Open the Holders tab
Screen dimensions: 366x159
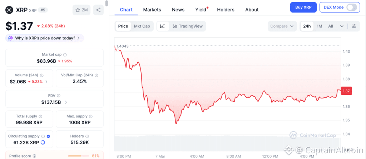[x=226, y=10]
